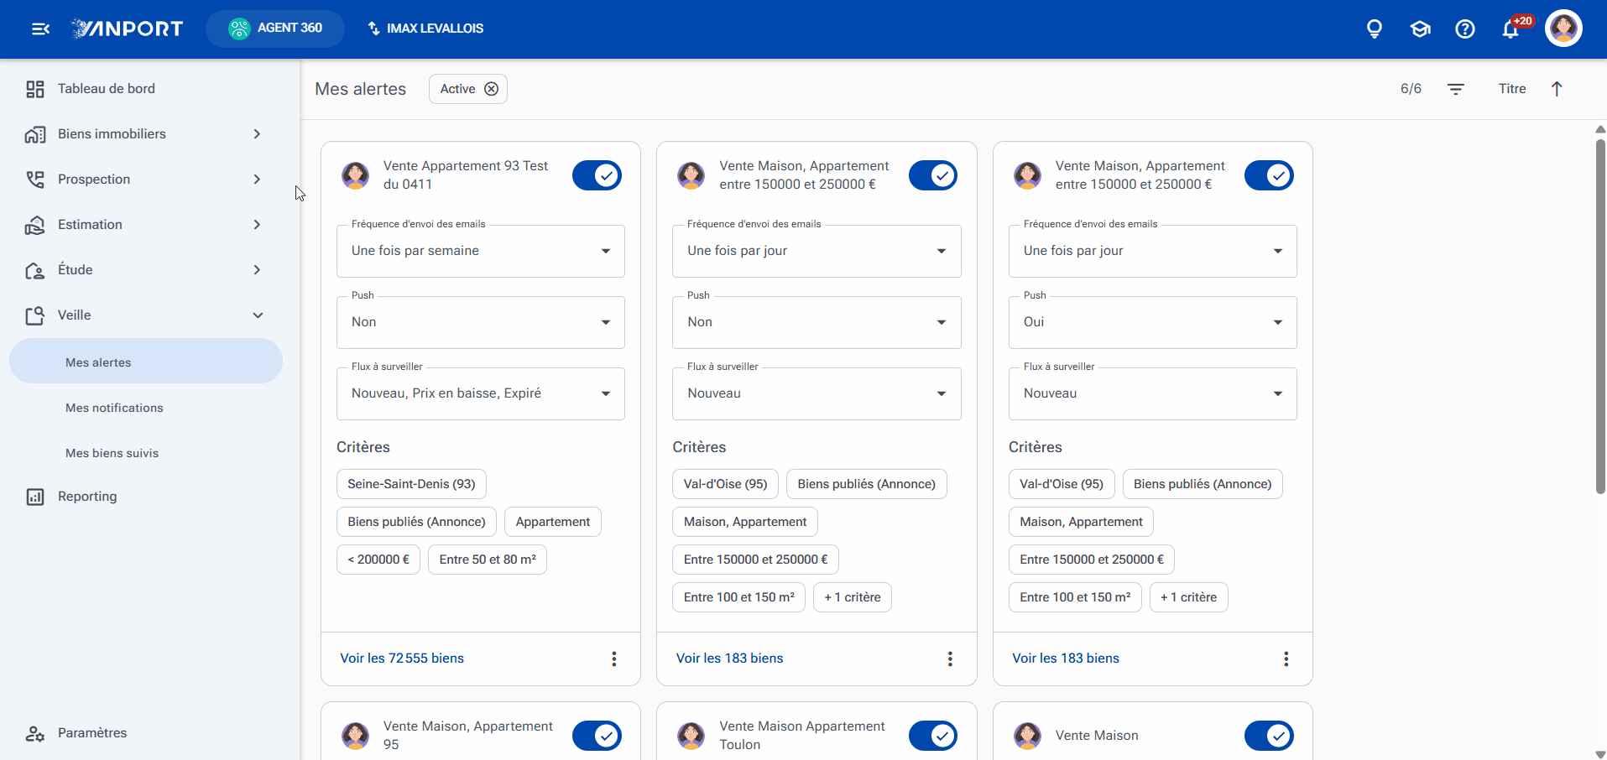Image resolution: width=1607 pixels, height=760 pixels.
Task: Toggle off the second card's alert with Push Non
Action: [933, 175]
